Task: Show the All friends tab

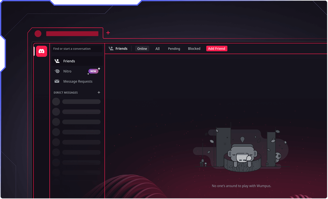Action: coord(157,49)
